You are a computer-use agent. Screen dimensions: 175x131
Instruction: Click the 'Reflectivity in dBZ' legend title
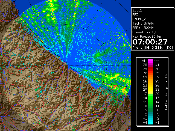[166, 92]
